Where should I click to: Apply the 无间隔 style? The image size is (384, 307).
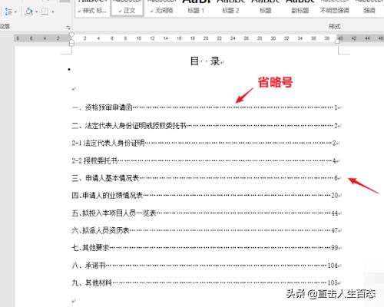pos(161,8)
